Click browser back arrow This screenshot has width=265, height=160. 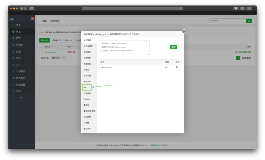tap(22, 9)
